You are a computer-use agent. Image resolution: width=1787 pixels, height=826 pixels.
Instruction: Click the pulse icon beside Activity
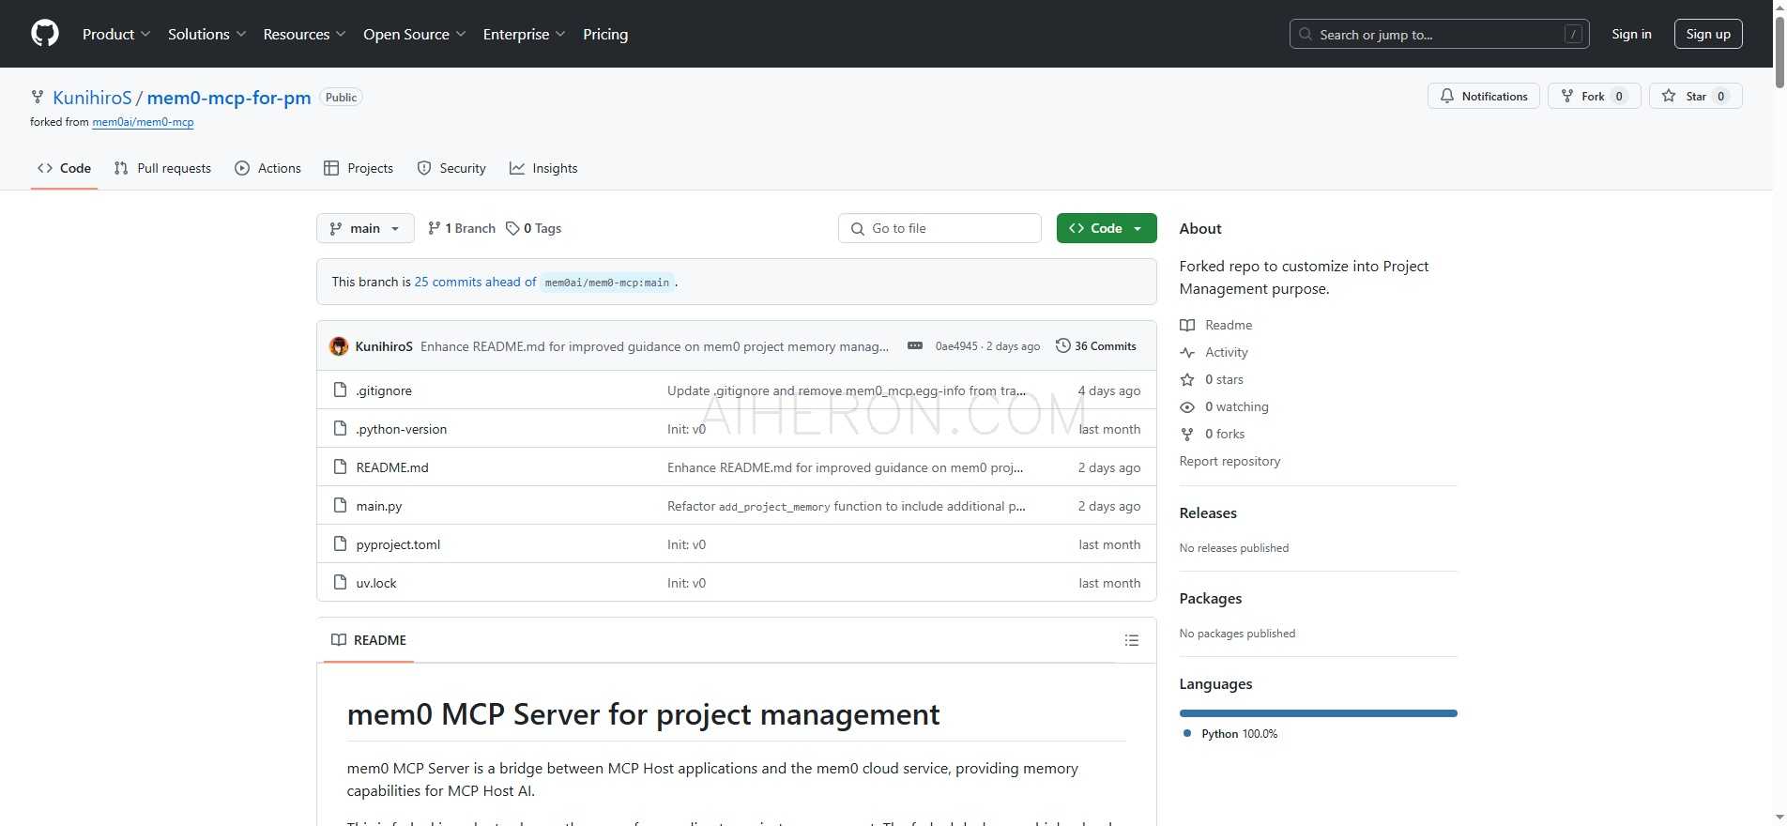pos(1187,352)
